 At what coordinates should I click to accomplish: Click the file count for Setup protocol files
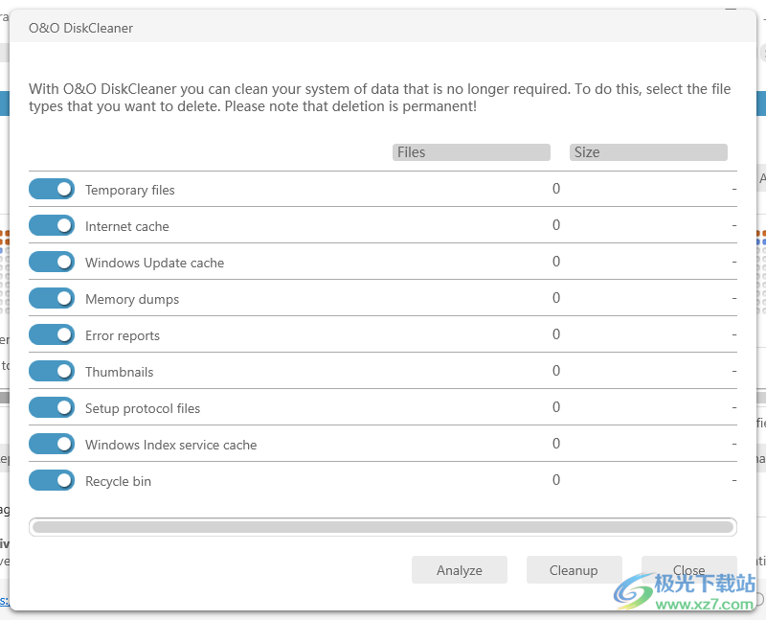click(556, 407)
